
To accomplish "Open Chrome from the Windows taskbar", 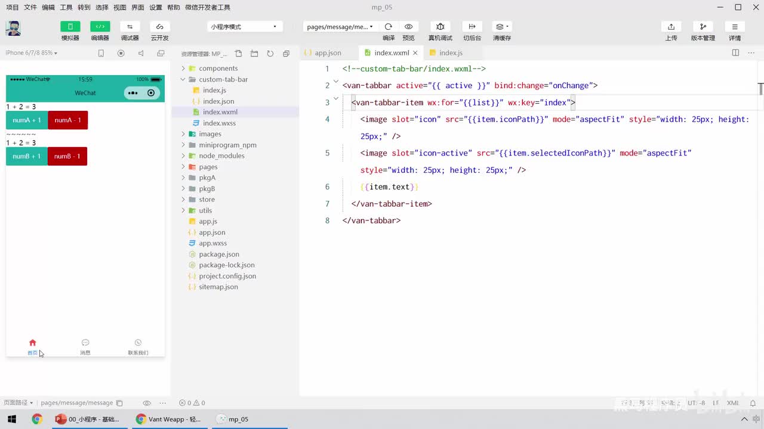I will [x=37, y=419].
